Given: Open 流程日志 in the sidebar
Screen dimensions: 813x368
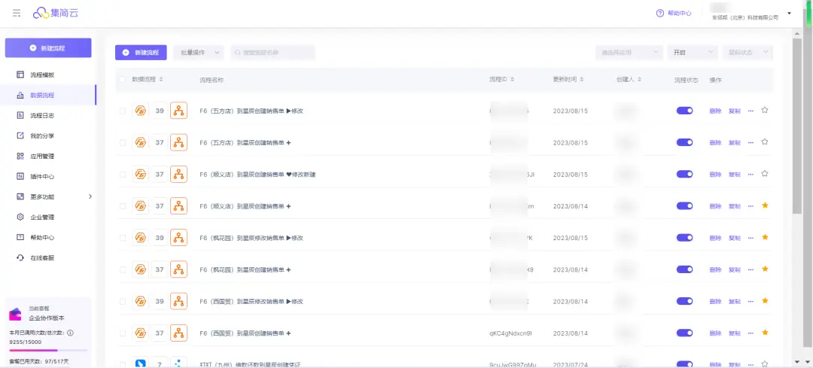Looking at the screenshot, I should point(42,115).
